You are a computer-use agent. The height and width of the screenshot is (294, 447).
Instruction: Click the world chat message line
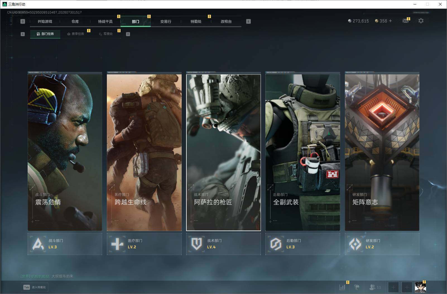(47, 276)
